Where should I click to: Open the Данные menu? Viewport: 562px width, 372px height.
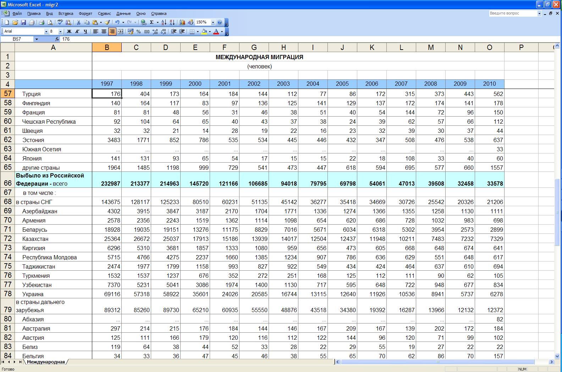[123, 13]
